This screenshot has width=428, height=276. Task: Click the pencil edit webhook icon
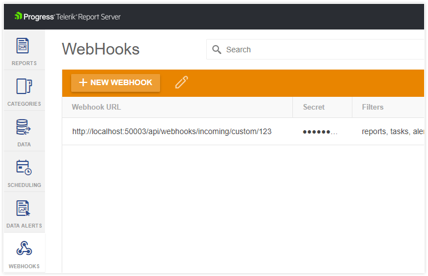point(182,83)
